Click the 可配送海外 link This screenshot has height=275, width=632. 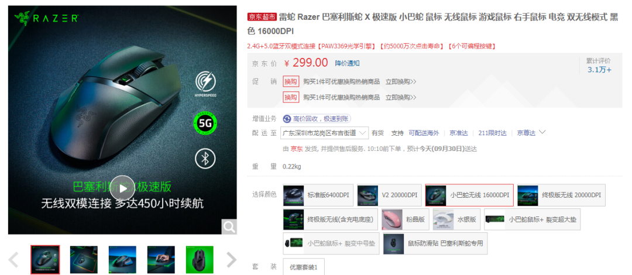coord(424,133)
